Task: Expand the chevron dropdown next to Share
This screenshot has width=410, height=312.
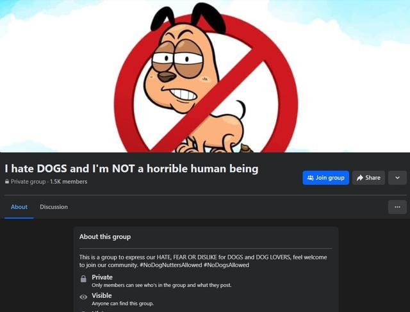Action: (x=397, y=178)
